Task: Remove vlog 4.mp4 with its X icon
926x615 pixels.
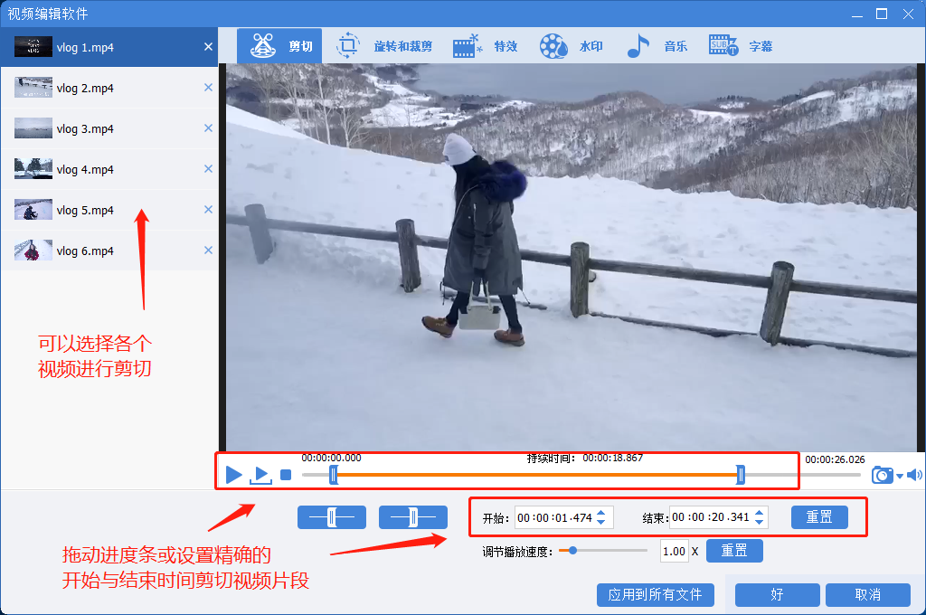Action: [x=208, y=169]
